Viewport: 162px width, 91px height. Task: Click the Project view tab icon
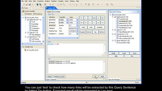pos(23,8)
